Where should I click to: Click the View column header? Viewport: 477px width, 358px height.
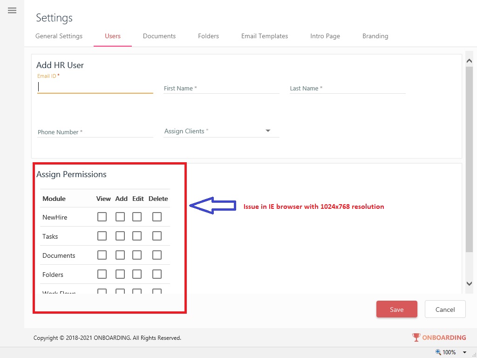pos(103,199)
